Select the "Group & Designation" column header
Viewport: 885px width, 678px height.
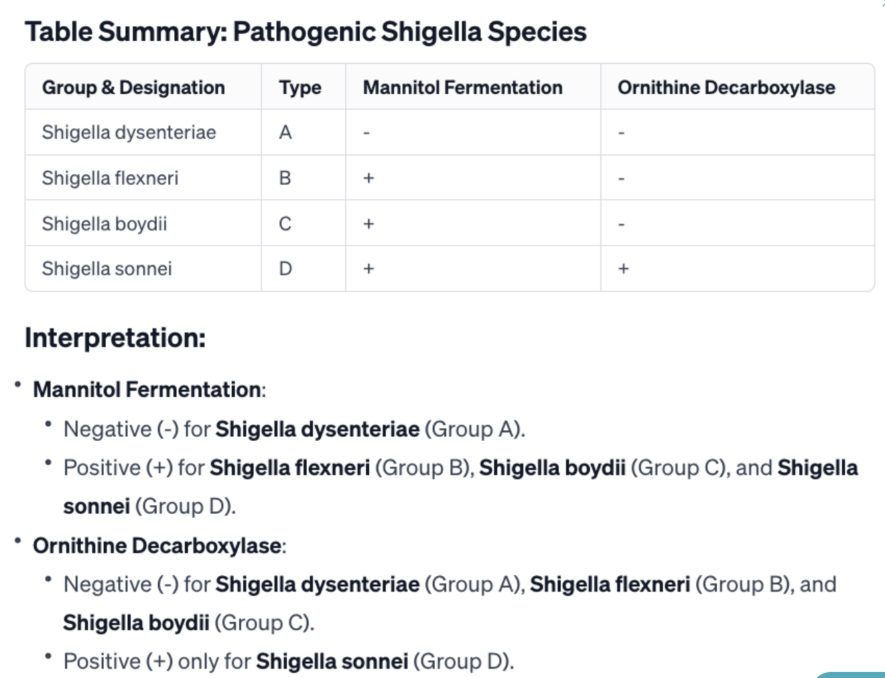click(x=133, y=88)
